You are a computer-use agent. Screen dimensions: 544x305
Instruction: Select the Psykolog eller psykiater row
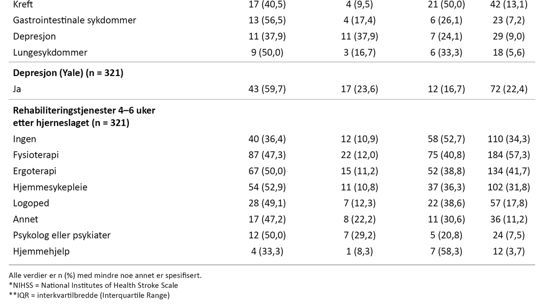pos(272,235)
